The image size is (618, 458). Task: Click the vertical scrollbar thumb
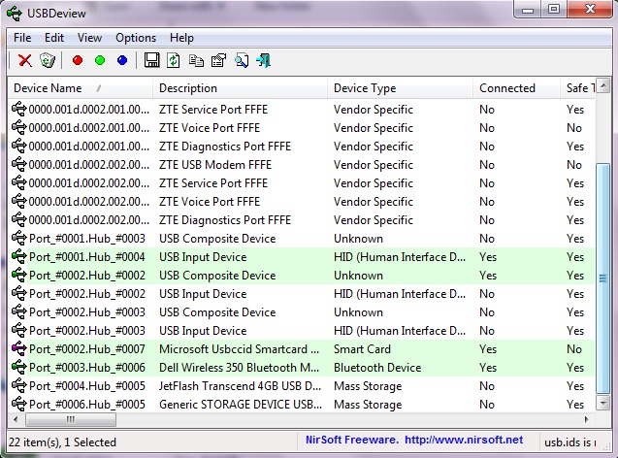pyautogui.click(x=603, y=278)
